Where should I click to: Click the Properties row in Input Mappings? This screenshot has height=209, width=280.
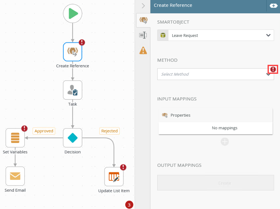click(216, 115)
